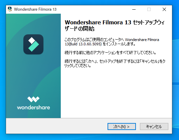Click the Filmora app logo in banner
The height and width of the screenshot is (140, 179).
pos(33,44)
